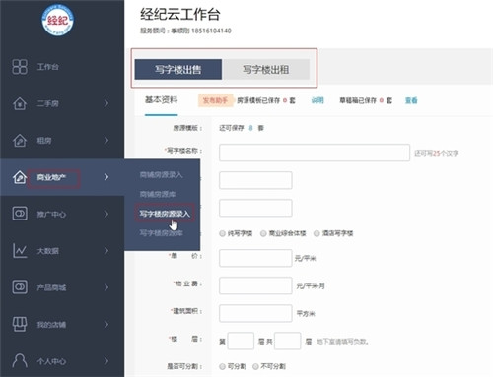The width and height of the screenshot is (493, 377).
Task: Click the 租房 house icon
Action: 20,141
